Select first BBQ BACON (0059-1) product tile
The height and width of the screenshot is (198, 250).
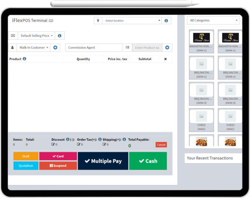tap(201, 68)
